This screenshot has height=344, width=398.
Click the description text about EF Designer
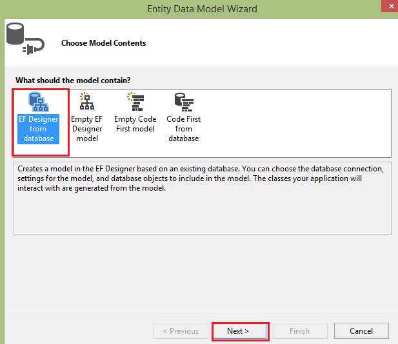coord(201,178)
